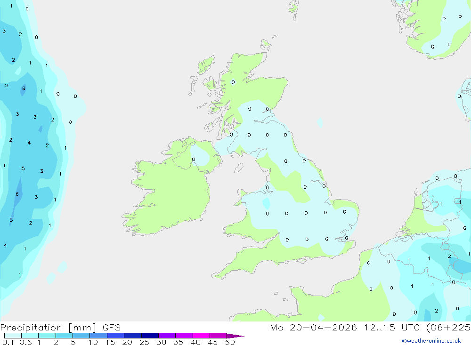Click the 20–25 mm legend color swatch

click(133, 336)
